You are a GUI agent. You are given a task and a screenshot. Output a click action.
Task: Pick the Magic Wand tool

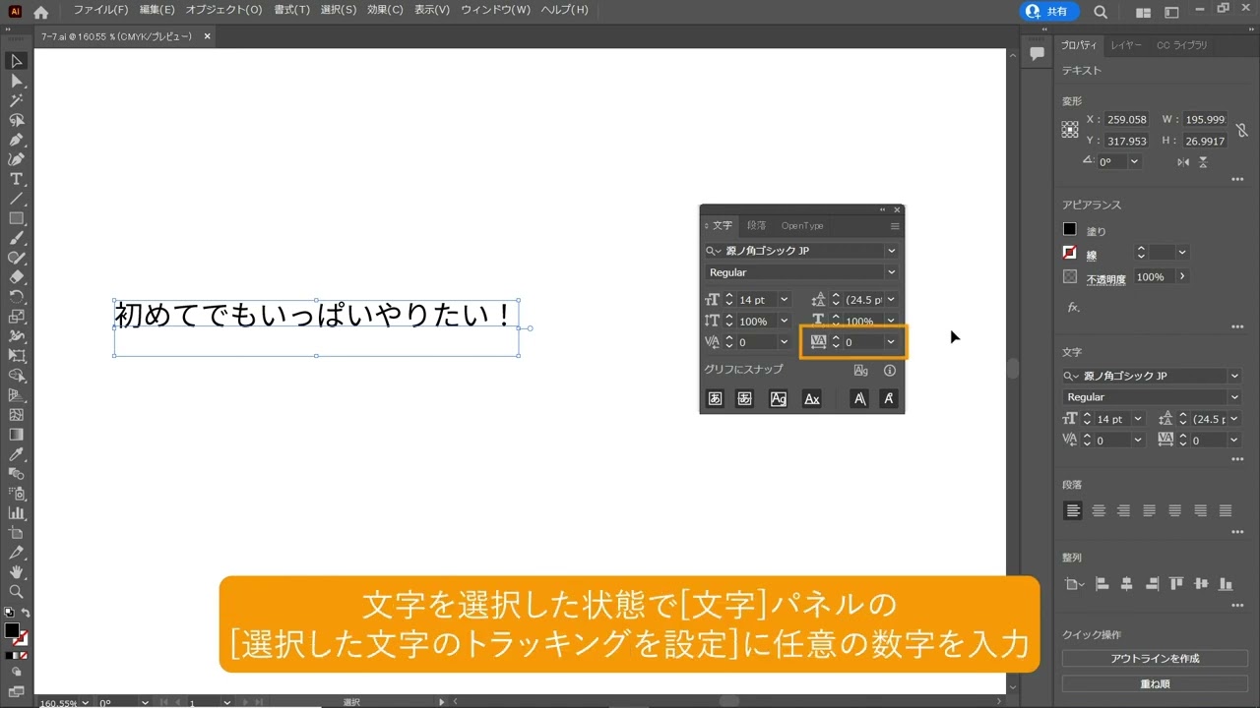click(17, 100)
